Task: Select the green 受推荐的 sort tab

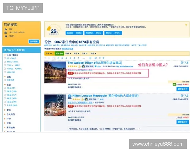Action: click(x=59, y=54)
